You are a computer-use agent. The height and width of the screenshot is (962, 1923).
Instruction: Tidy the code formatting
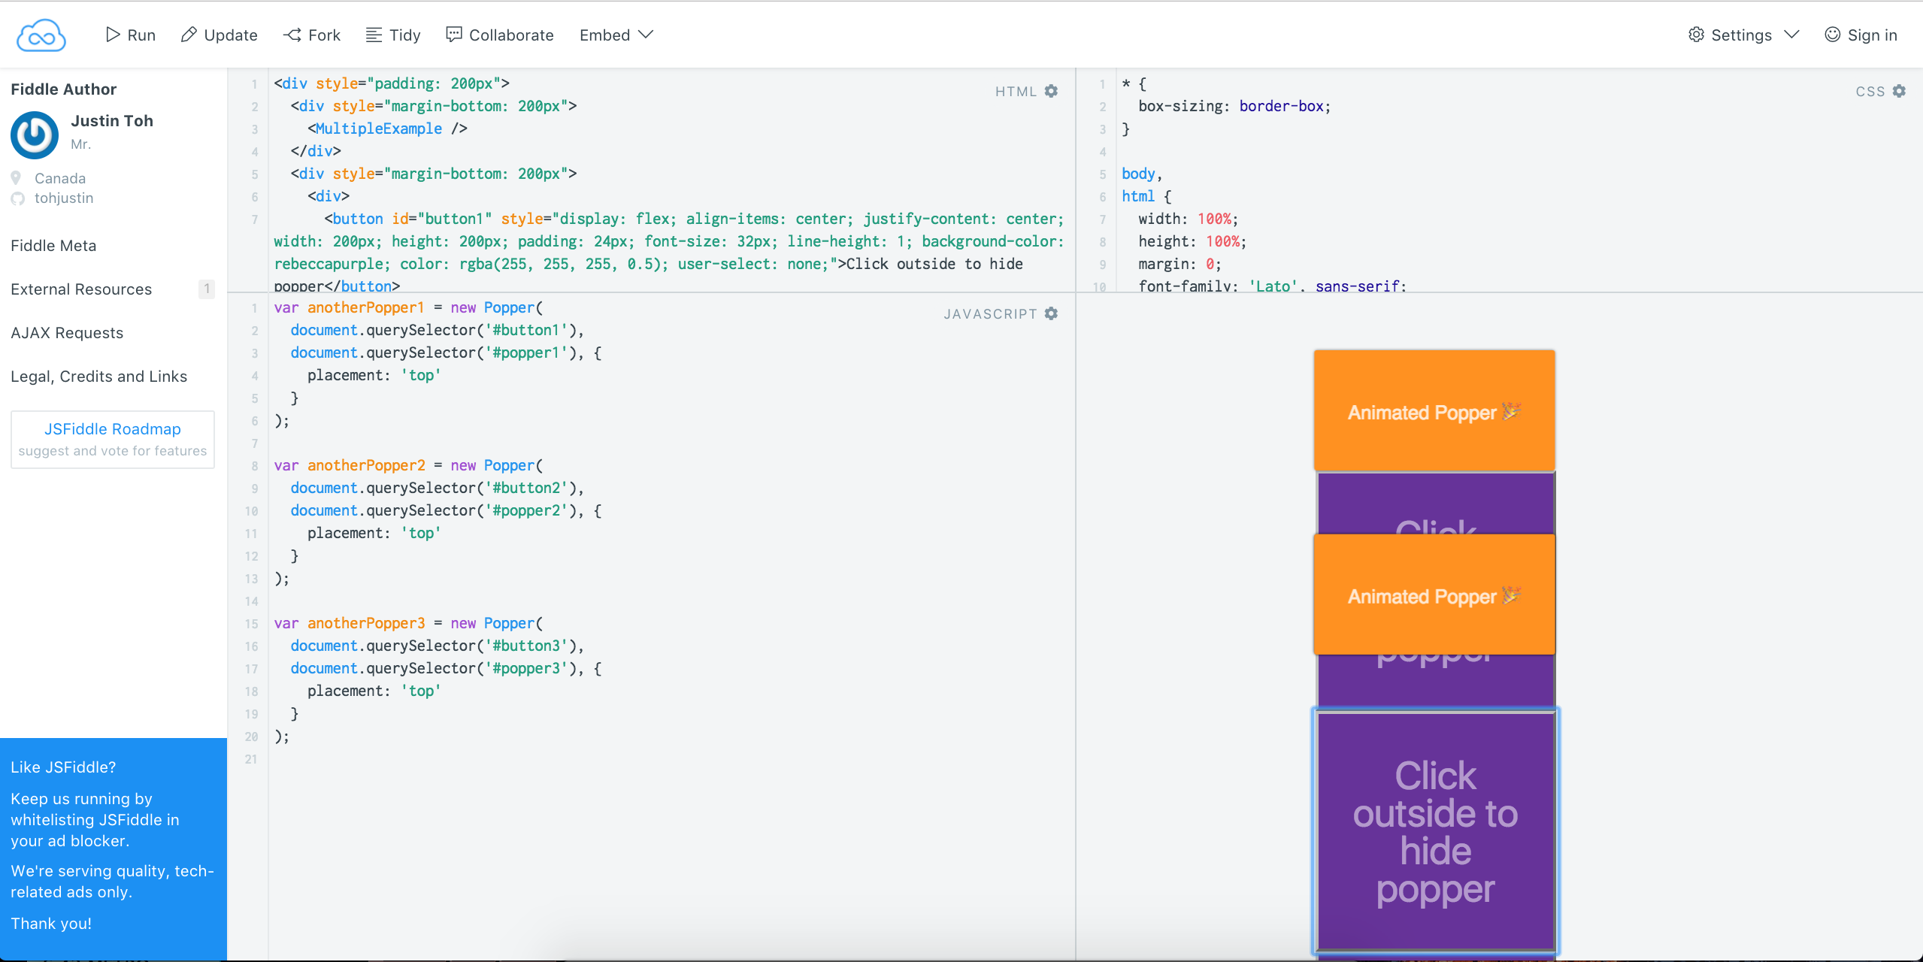click(392, 35)
